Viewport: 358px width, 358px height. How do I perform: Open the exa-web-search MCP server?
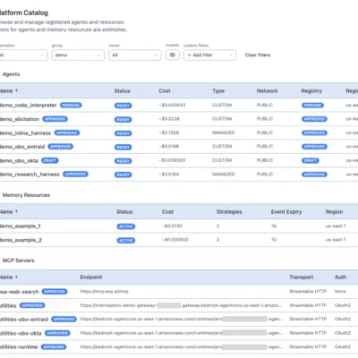[x=19, y=292]
